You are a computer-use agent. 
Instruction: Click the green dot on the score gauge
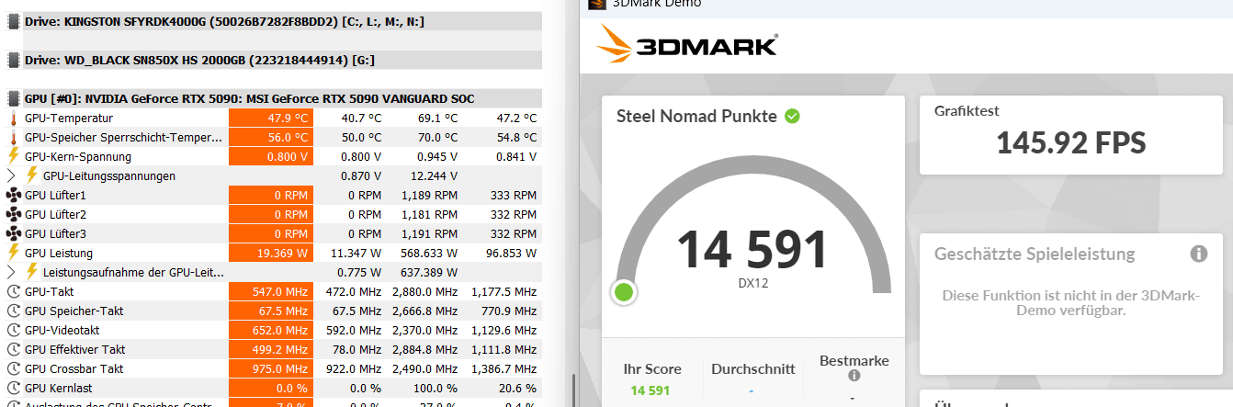pos(624,293)
